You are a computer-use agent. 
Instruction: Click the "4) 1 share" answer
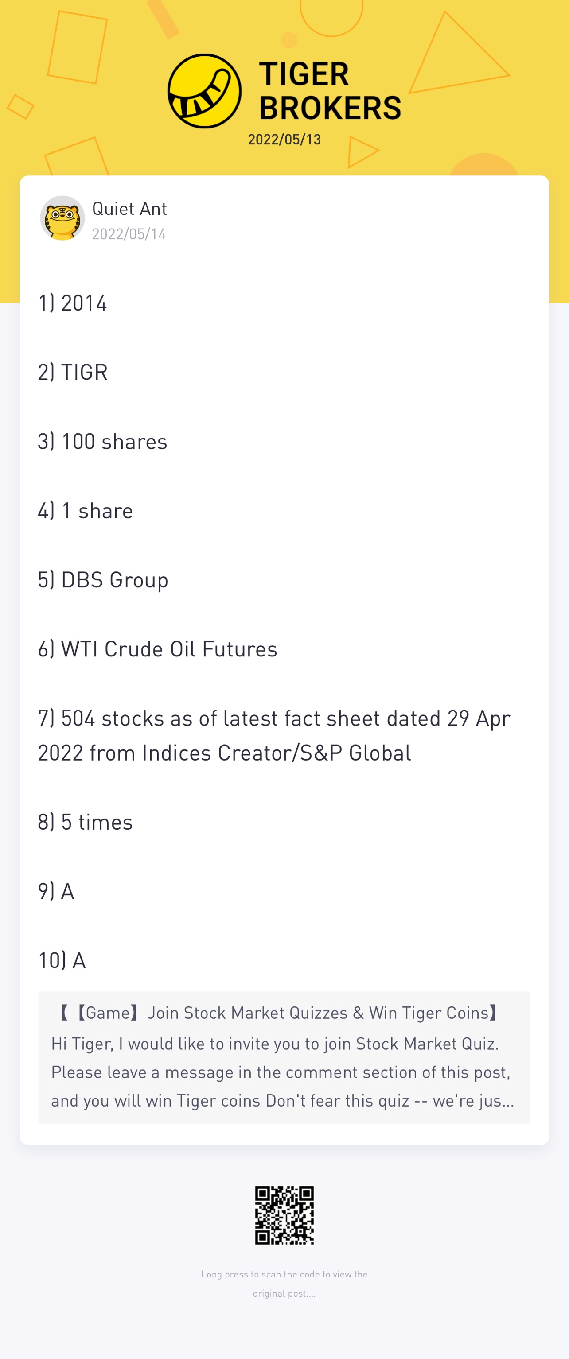click(x=86, y=511)
